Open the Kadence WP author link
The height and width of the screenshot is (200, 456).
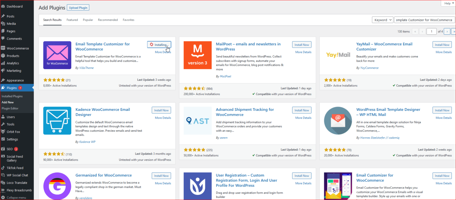tap(87, 142)
